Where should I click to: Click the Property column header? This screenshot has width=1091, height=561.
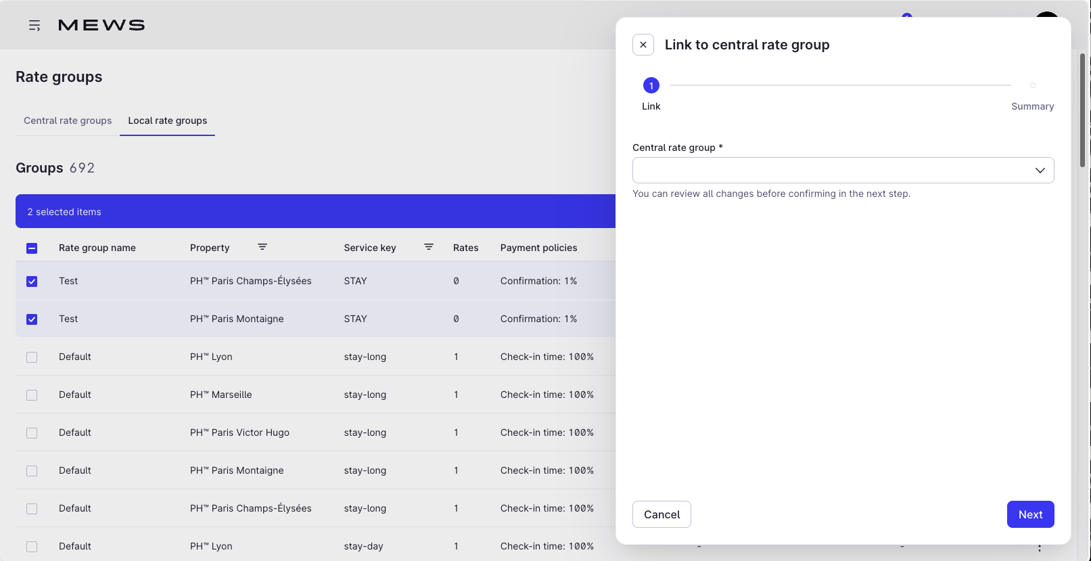(x=210, y=248)
